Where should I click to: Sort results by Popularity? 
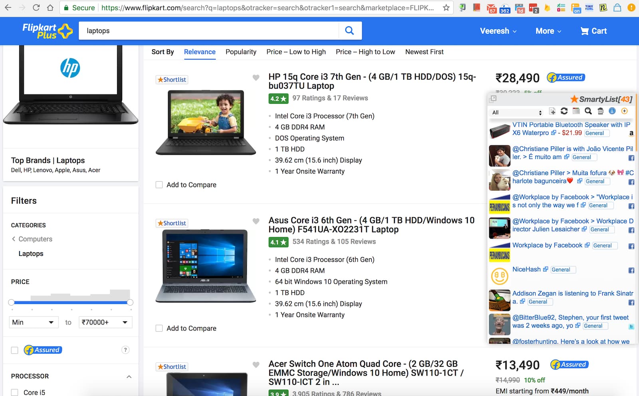241,52
